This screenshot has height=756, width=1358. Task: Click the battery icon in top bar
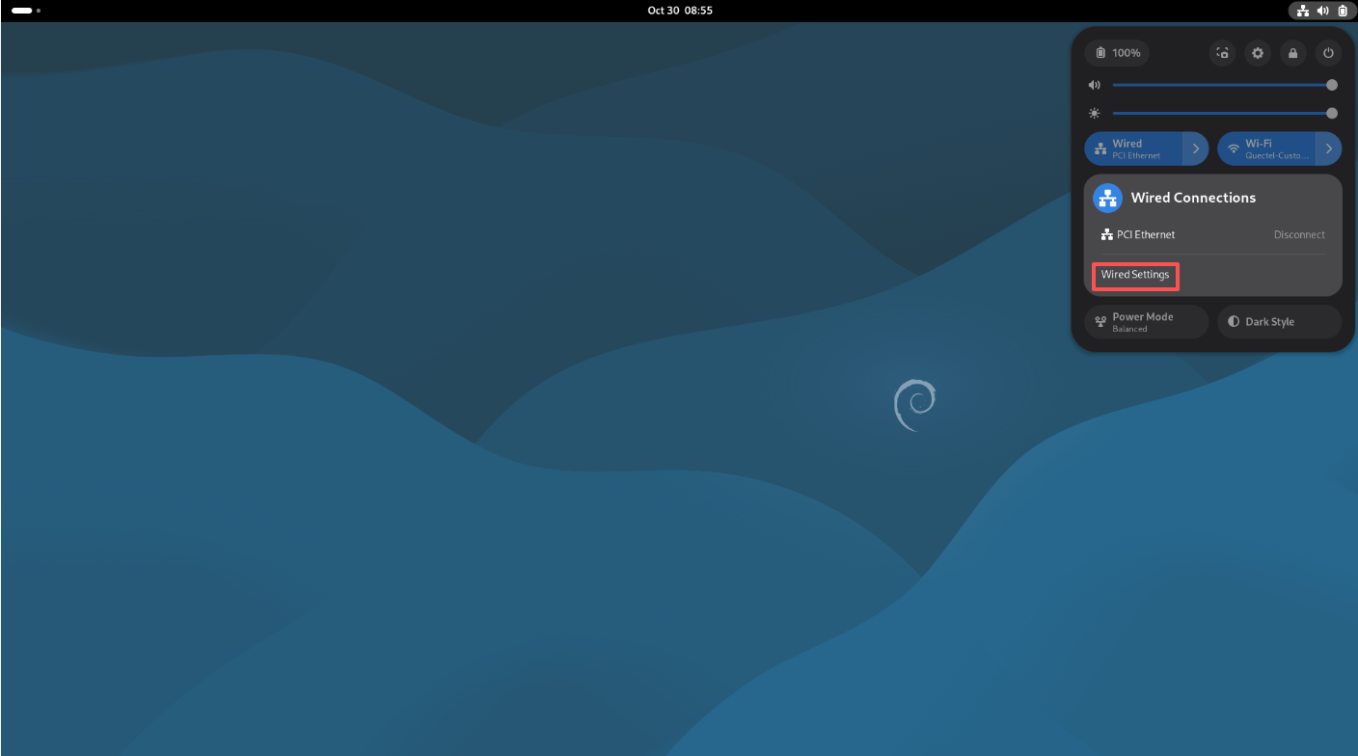tap(1343, 11)
